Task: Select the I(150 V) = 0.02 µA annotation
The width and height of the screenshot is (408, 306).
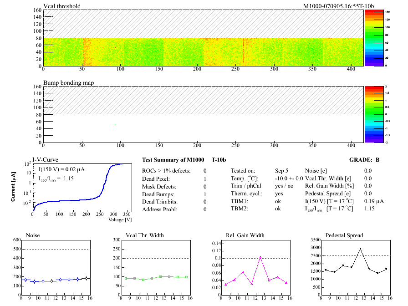Action: pyautogui.click(x=61, y=169)
